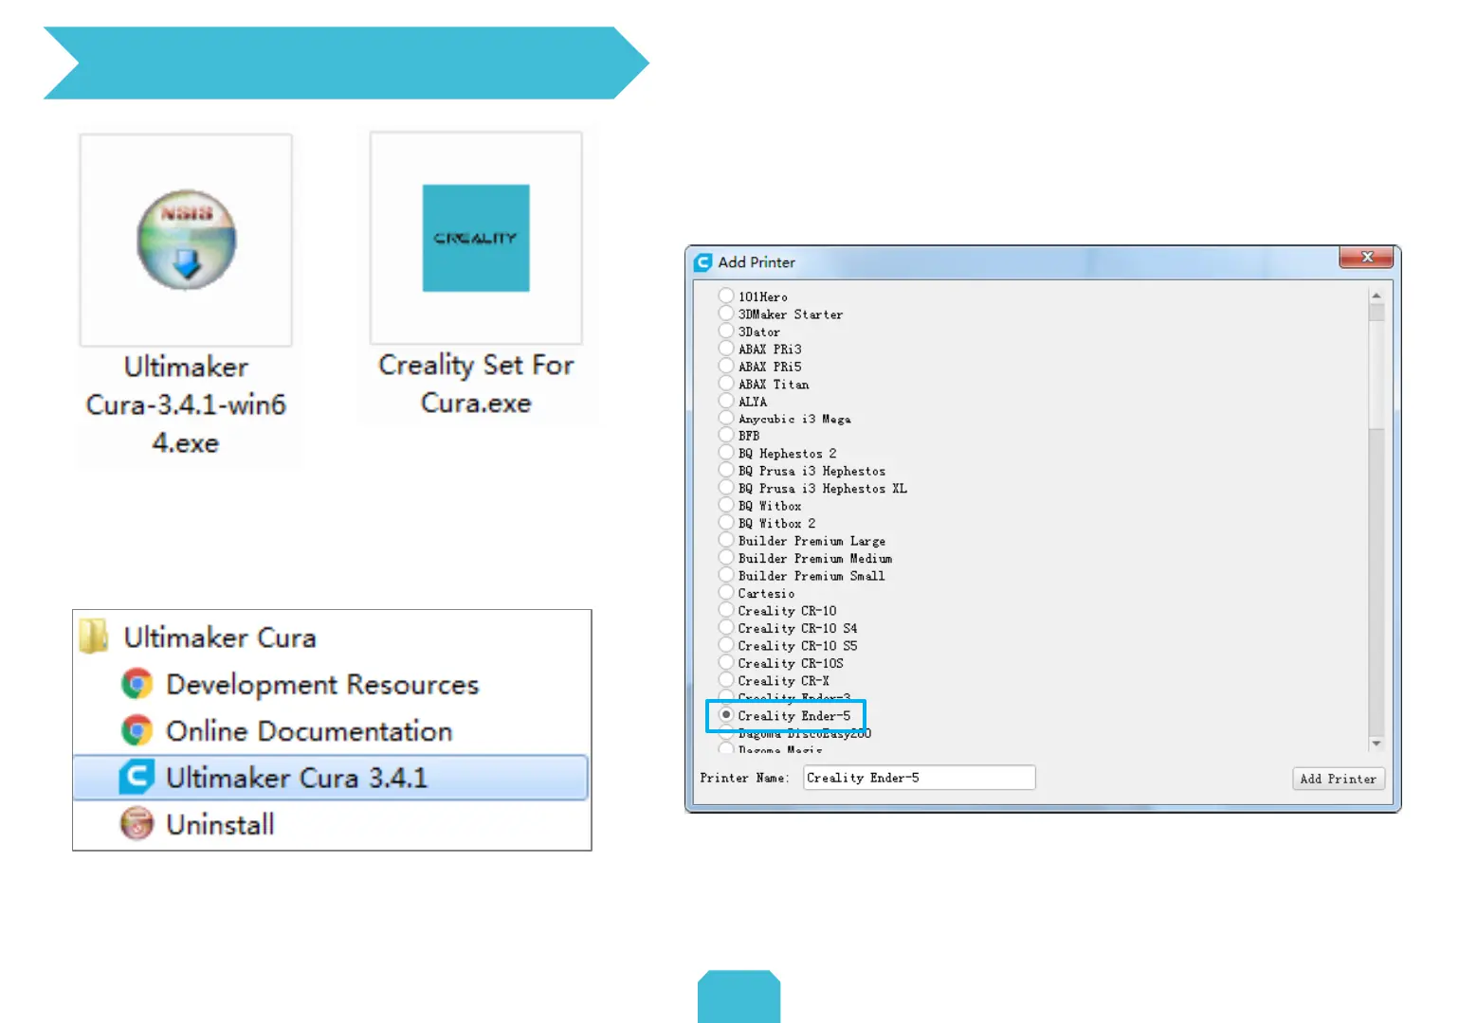Click the Uninstall icon in the Cura folder
This screenshot has width=1477, height=1023.
[x=137, y=823]
